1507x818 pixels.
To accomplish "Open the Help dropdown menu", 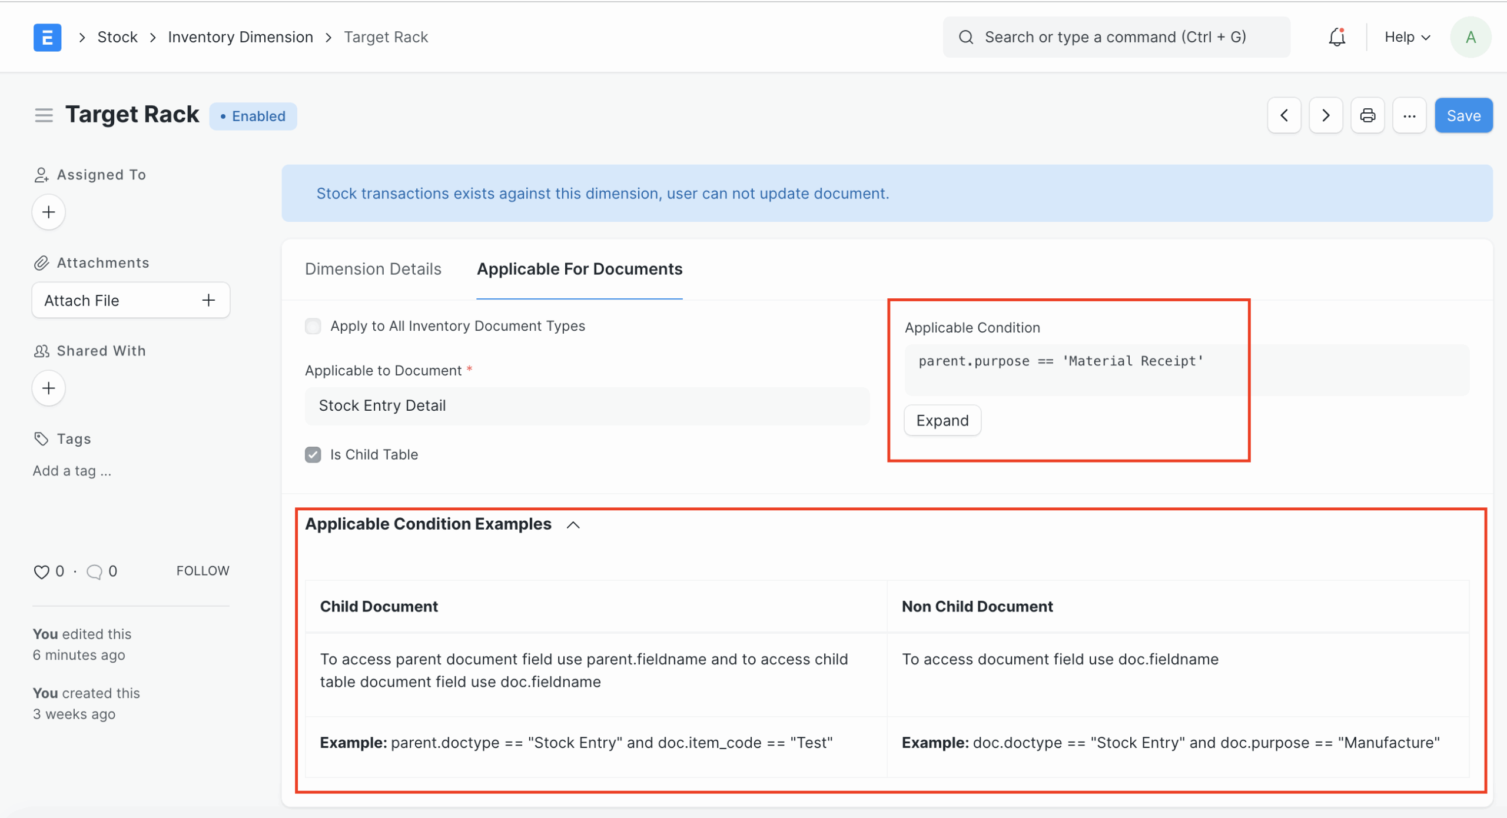I will [x=1407, y=37].
